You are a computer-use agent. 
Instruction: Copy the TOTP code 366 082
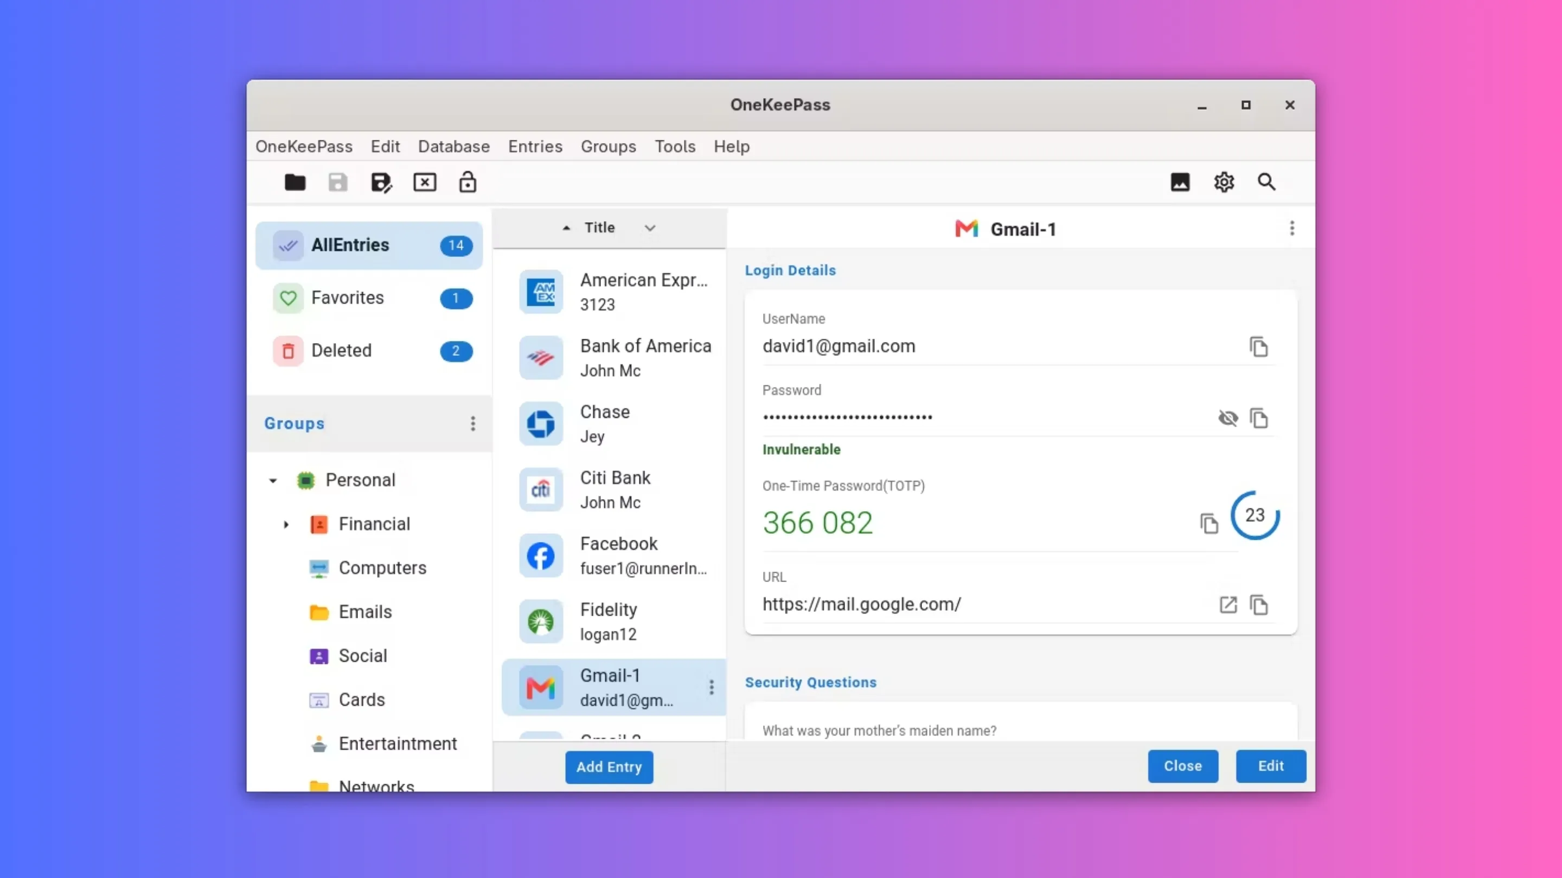click(x=1208, y=524)
